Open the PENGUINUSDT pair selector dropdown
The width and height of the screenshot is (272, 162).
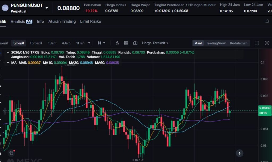click(x=47, y=8)
